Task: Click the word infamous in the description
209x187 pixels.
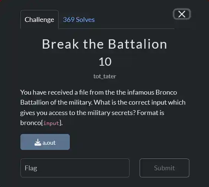Action: 140,92
